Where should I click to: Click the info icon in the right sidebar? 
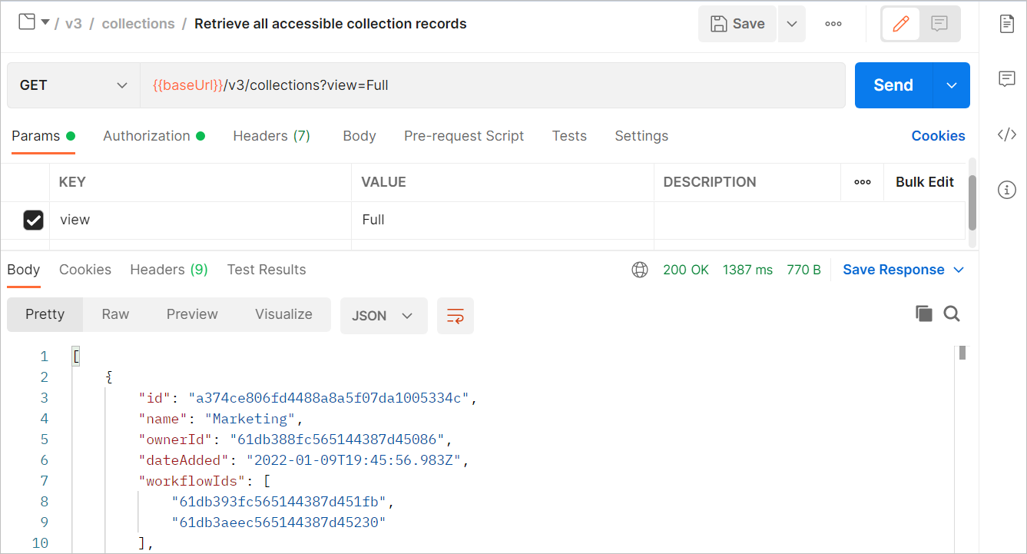pos(1007,190)
